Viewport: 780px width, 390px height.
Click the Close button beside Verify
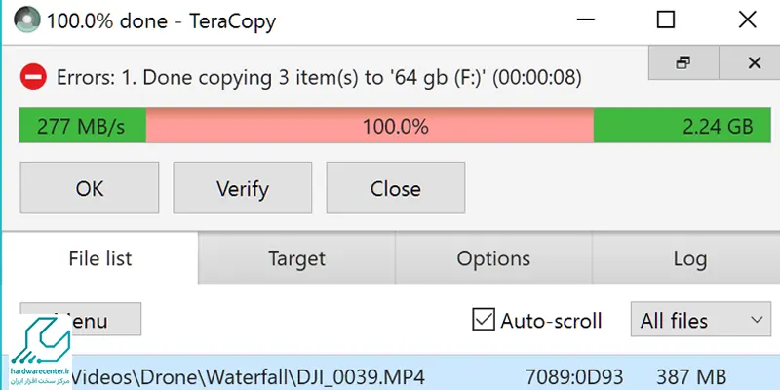coord(396,187)
